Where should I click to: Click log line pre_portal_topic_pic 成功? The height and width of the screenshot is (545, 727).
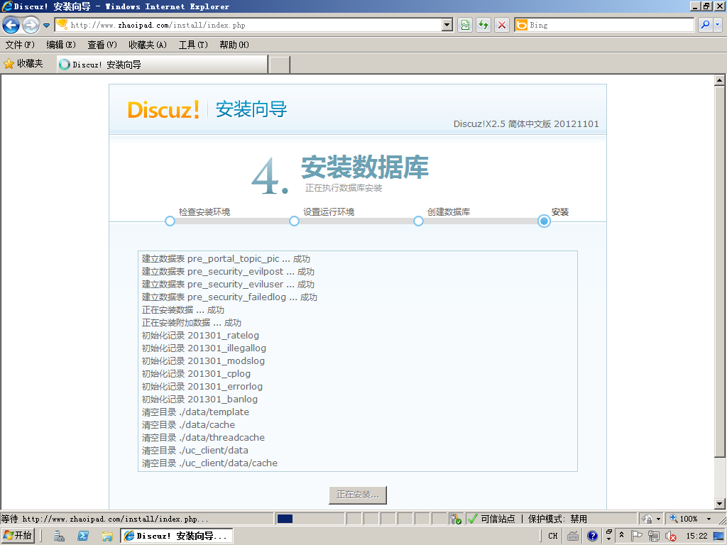click(226, 258)
